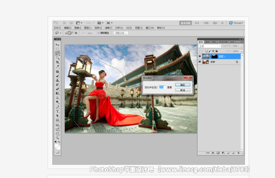Open the 选择(S) menu
This screenshot has width=275, height=178.
(x=98, y=28)
